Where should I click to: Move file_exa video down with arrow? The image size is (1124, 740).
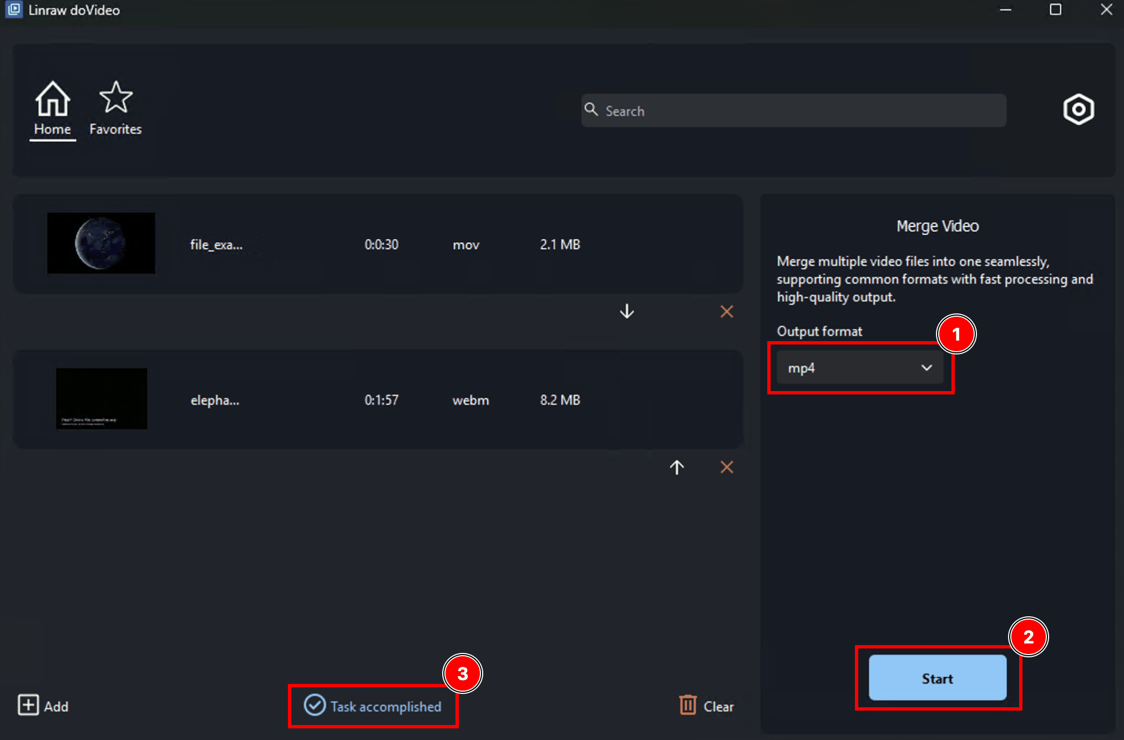[627, 311]
